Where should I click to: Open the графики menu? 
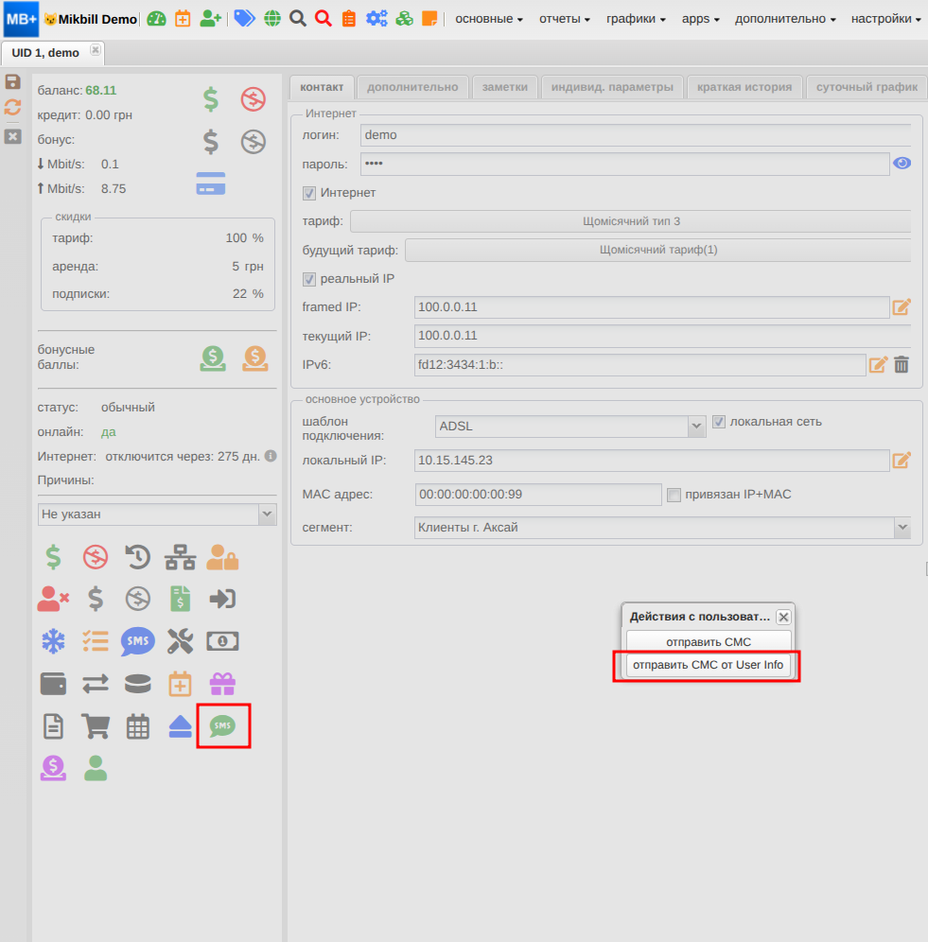636,19
